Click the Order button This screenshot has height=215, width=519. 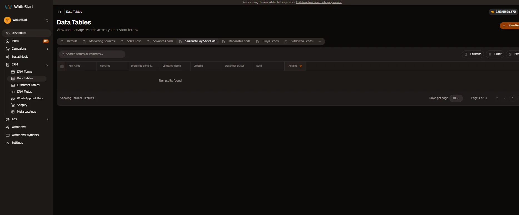coord(495,54)
